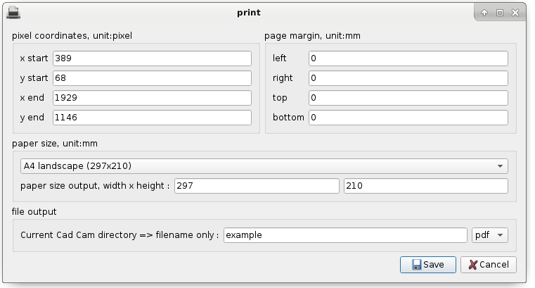Click the paper height field showing 210
Image resolution: width=535 pixels, height=288 pixels.
pyautogui.click(x=426, y=186)
